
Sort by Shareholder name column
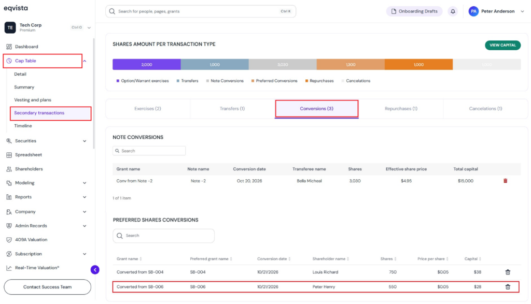point(330,259)
